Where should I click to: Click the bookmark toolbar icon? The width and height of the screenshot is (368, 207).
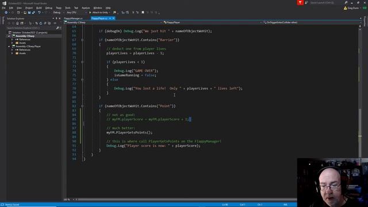point(143,13)
